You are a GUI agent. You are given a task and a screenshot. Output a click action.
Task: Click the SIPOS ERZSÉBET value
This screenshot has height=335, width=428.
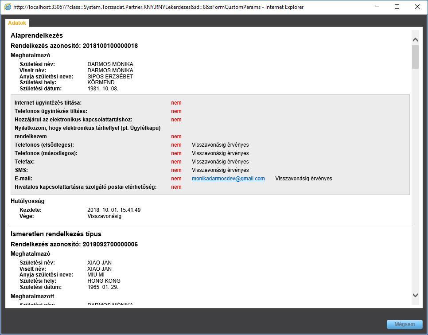(x=110, y=77)
